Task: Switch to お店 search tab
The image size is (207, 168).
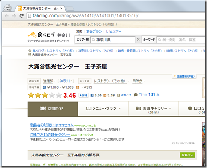Action: (79, 32)
